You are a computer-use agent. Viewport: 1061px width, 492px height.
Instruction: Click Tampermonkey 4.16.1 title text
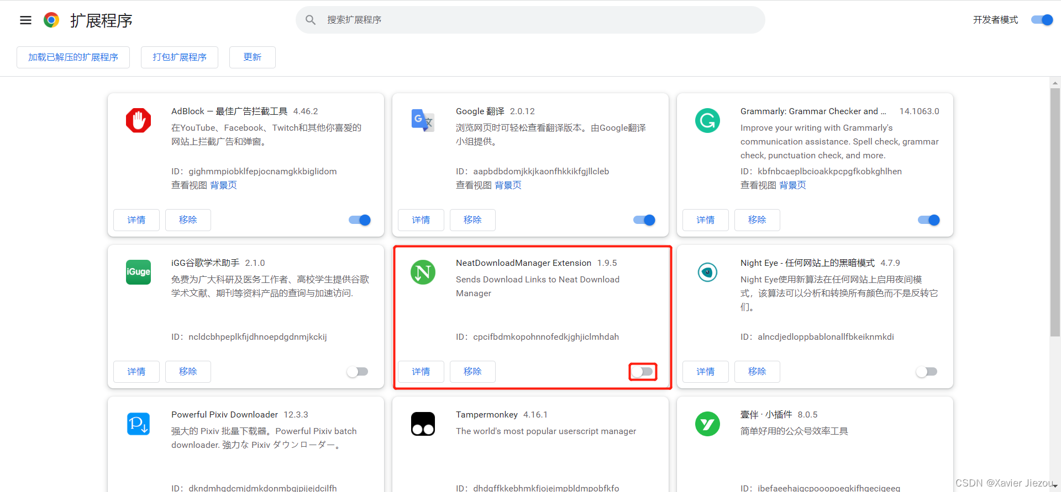pyautogui.click(x=502, y=415)
